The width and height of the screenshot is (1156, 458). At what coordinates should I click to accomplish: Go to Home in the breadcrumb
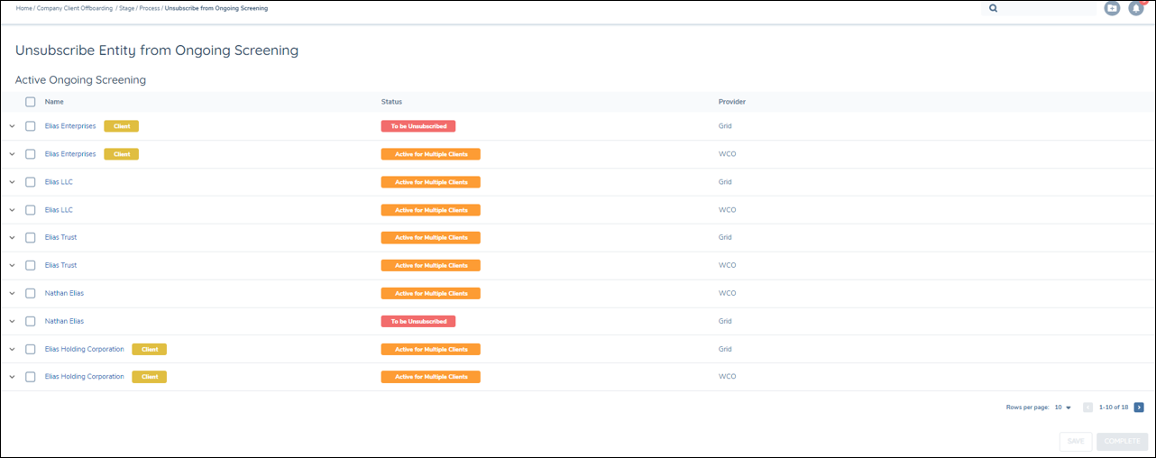coord(23,8)
